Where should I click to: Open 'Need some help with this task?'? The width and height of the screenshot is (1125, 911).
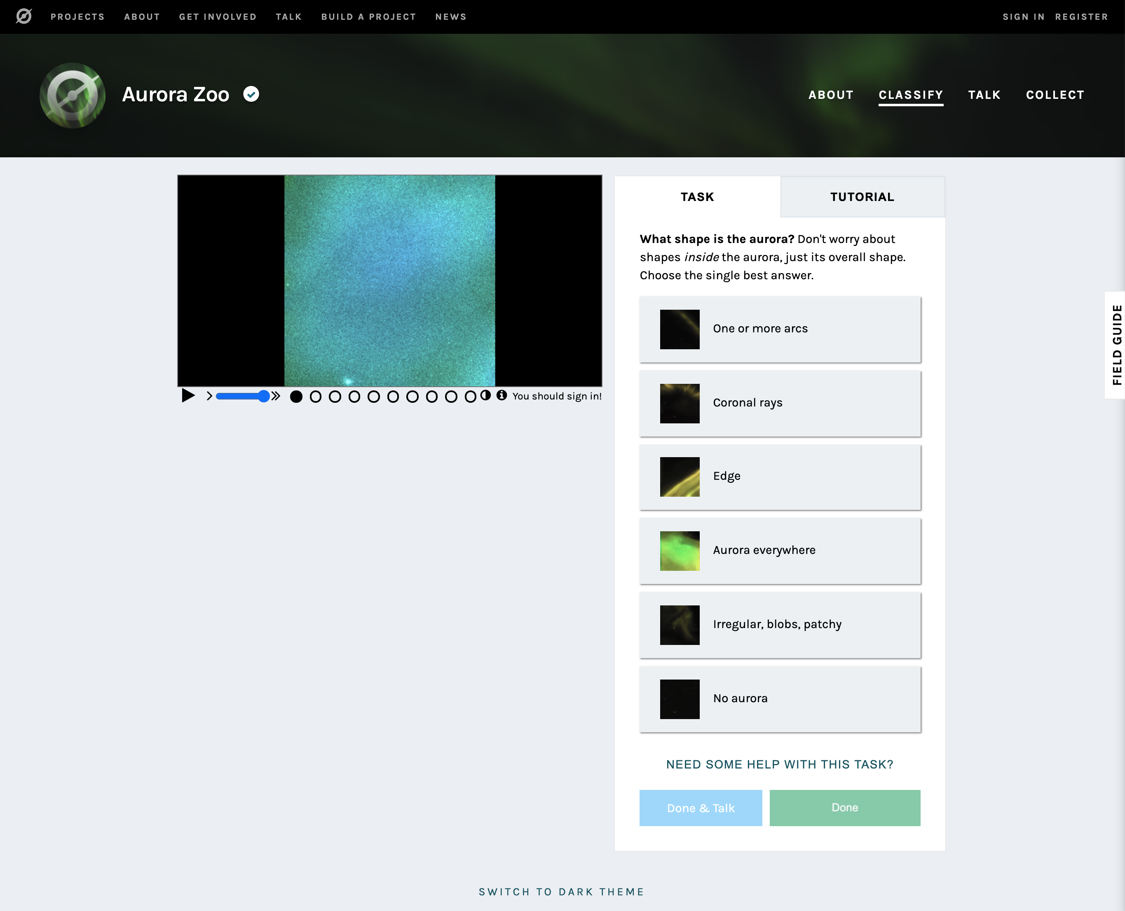tap(780, 764)
